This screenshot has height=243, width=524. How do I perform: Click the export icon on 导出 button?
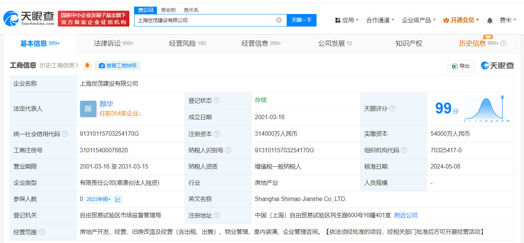point(456,66)
